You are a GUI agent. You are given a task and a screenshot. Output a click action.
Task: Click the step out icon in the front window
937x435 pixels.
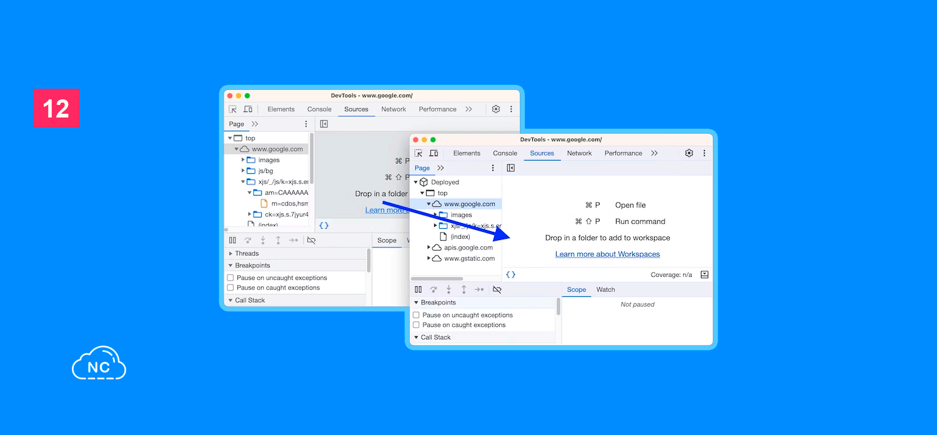(464, 289)
